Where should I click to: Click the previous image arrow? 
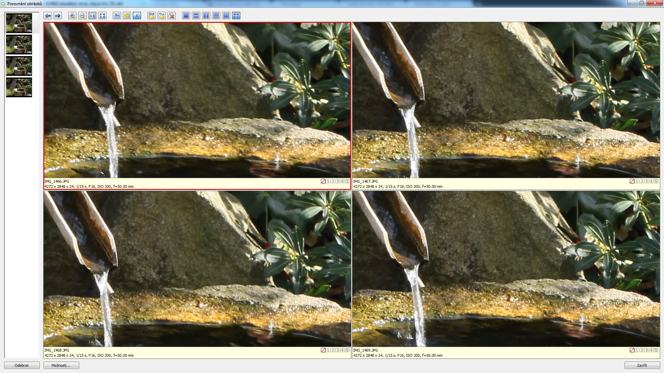[48, 16]
